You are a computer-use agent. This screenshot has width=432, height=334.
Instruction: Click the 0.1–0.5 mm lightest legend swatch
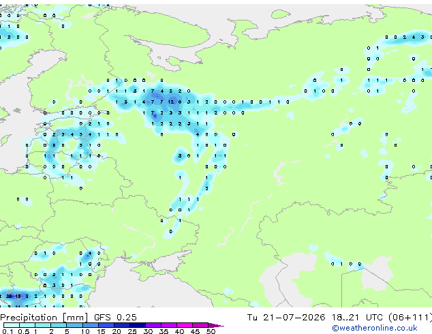(x=12, y=325)
